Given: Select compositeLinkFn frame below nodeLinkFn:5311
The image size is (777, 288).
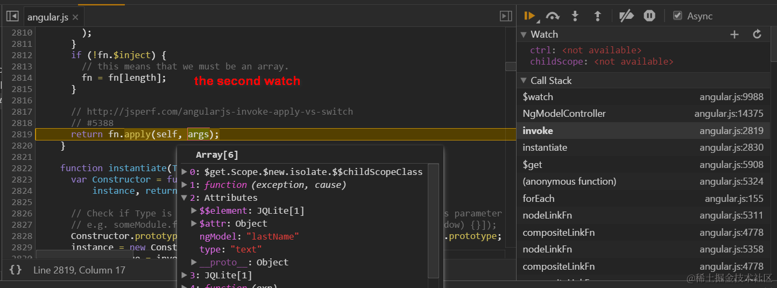Looking at the screenshot, I should click(643, 233).
